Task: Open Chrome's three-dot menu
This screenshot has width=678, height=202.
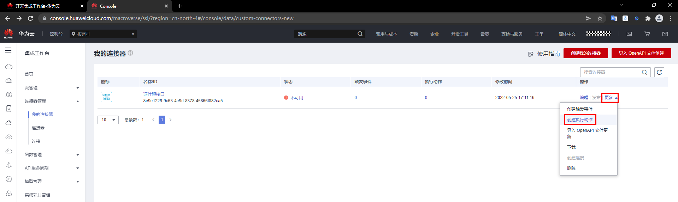Action: [x=671, y=18]
